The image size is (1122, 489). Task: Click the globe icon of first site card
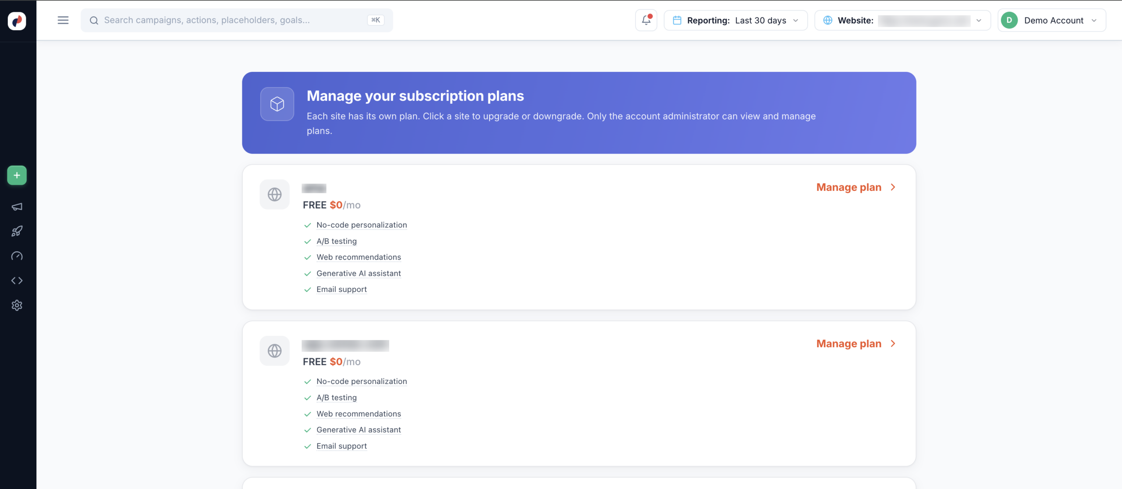pyautogui.click(x=275, y=194)
